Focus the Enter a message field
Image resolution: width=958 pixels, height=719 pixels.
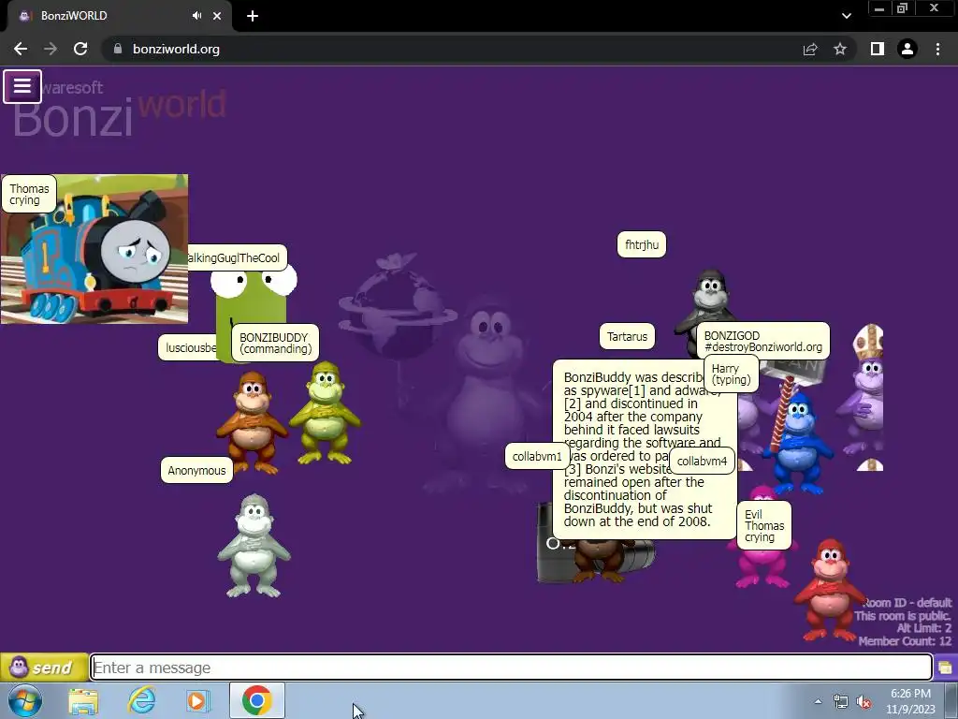click(x=512, y=667)
